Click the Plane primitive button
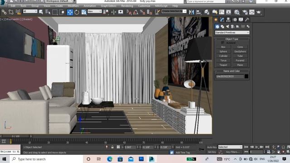Viewport: 290px width, 163px height. (240, 65)
